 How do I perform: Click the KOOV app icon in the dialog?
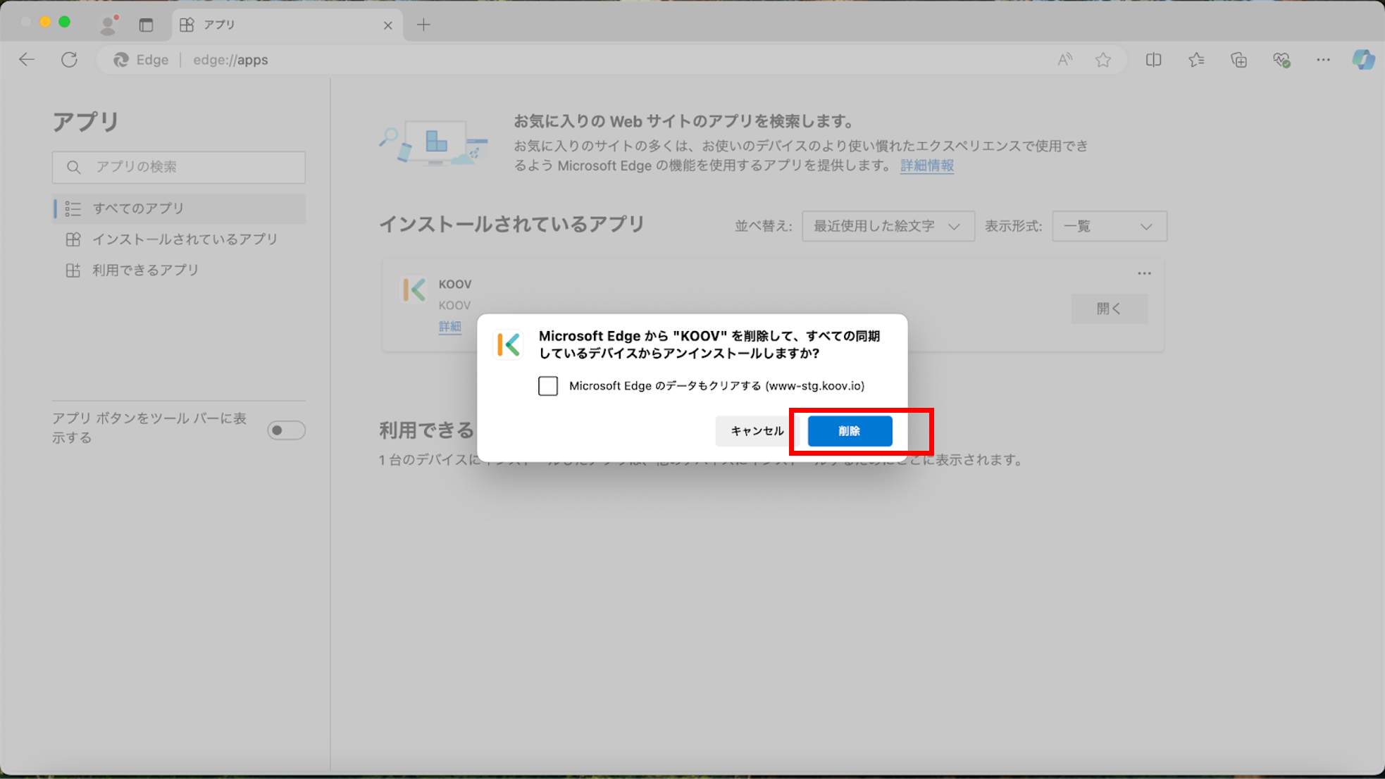pos(509,344)
